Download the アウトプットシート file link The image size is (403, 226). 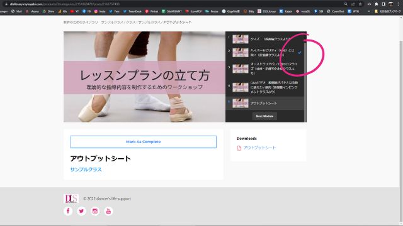(x=259, y=148)
